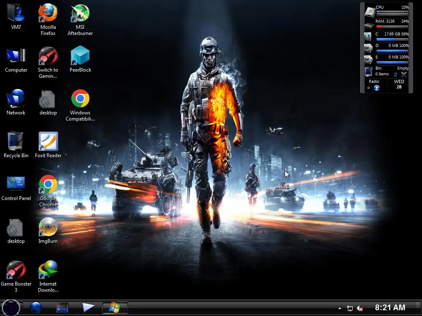422x316 pixels.
Task: Open the Network icon
Action: tap(16, 102)
